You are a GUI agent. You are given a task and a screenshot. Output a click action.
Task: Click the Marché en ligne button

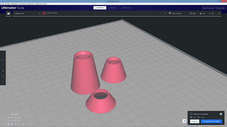[208, 8]
